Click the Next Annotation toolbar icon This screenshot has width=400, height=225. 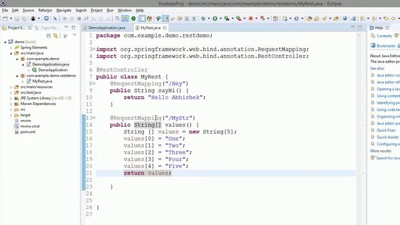pyautogui.click(x=362, y=18)
